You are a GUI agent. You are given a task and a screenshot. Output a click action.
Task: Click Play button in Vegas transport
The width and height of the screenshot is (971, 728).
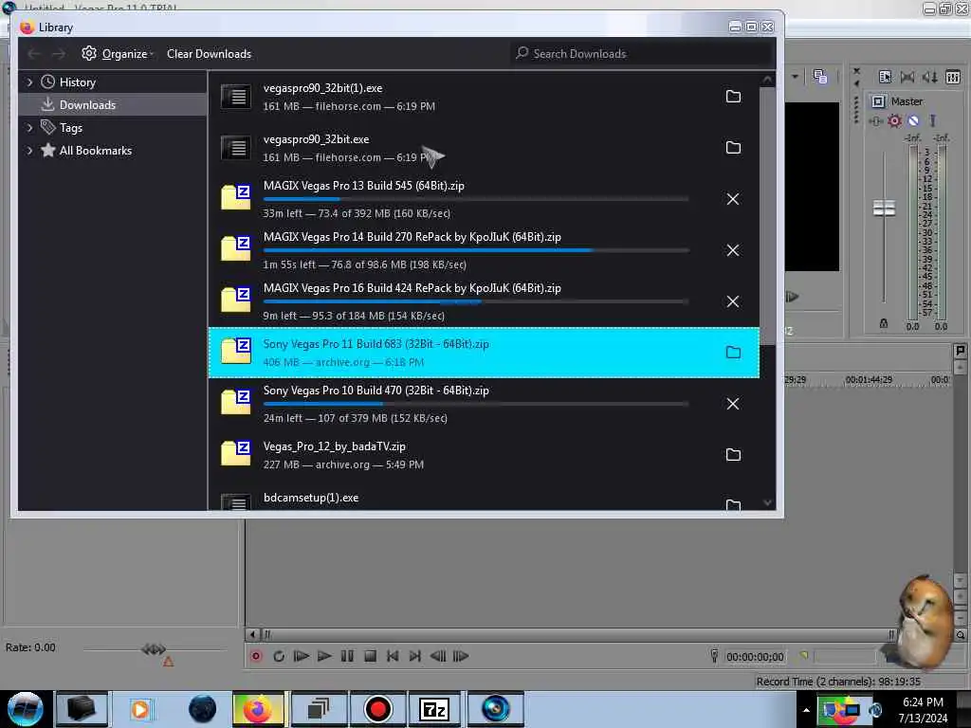[324, 656]
